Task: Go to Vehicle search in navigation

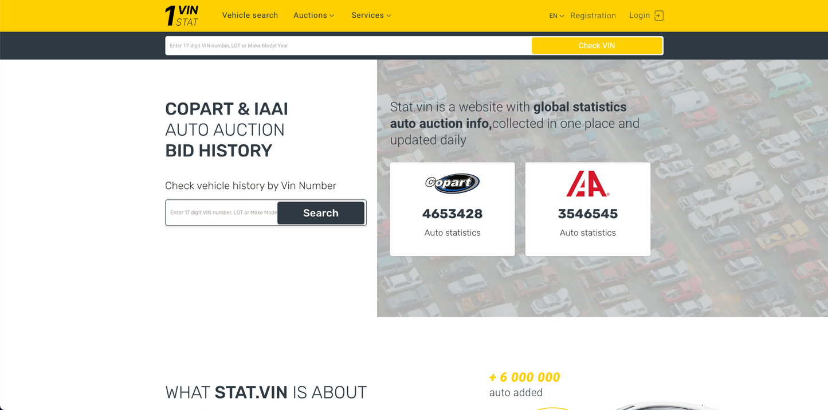Action: [x=250, y=15]
